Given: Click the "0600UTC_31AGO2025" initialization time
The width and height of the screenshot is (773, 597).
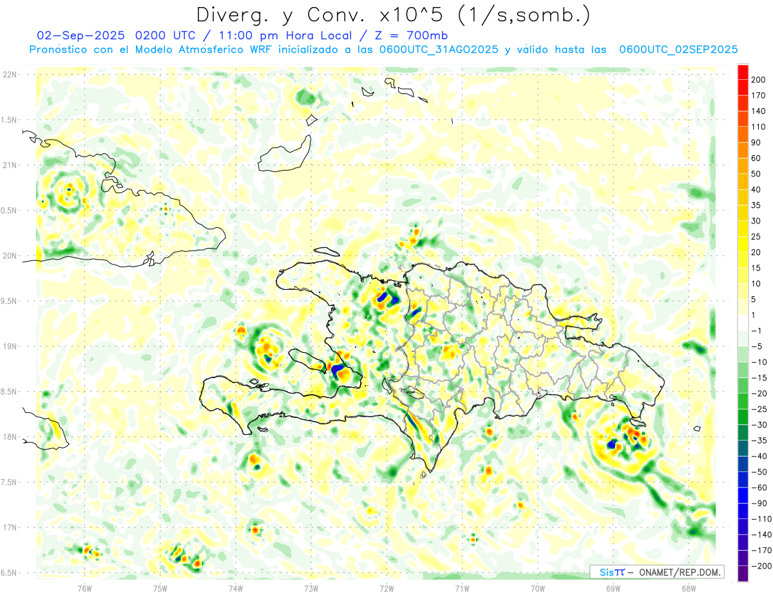Looking at the screenshot, I should click(x=438, y=50).
